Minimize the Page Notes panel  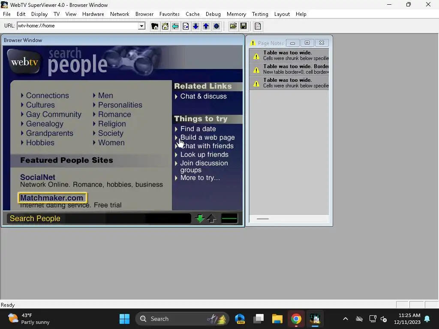pyautogui.click(x=292, y=43)
